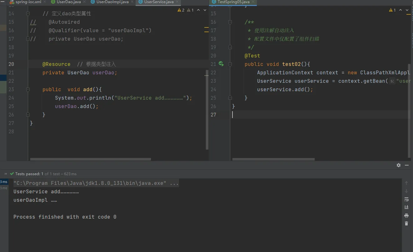The width and height of the screenshot is (413, 252).
Task: Click commented '@Qualifier' line 16
Action: pyautogui.click(x=100, y=30)
